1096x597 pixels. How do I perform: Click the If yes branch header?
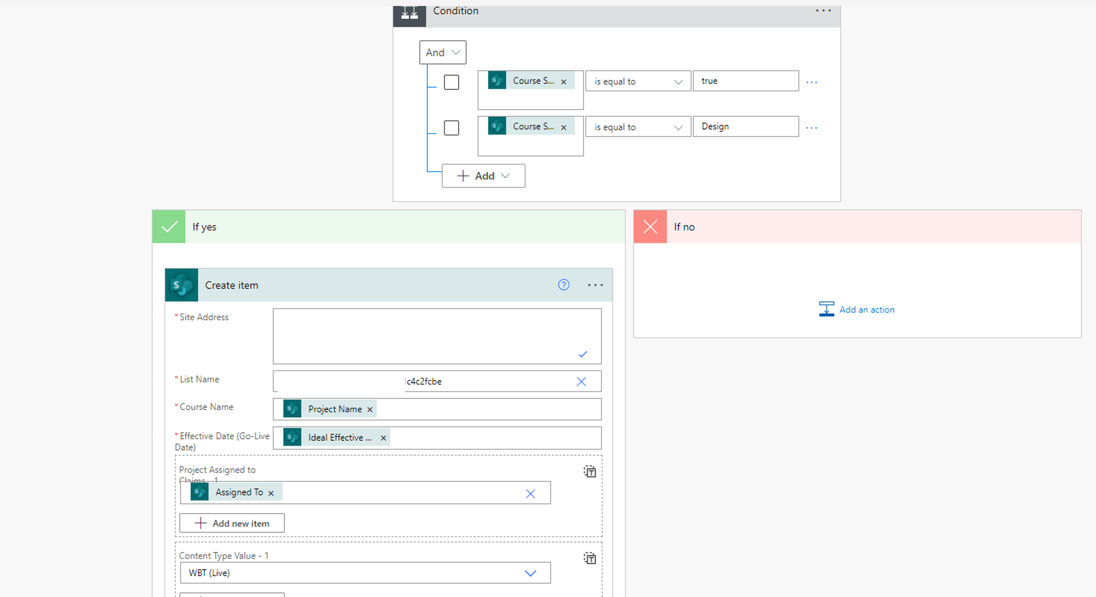388,226
